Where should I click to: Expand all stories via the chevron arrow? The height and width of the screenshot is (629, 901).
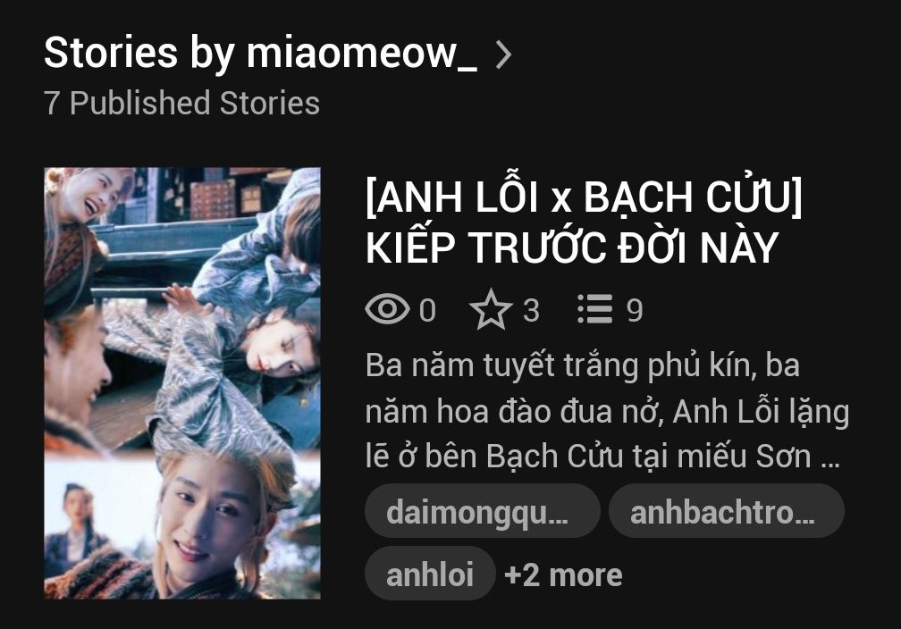[x=503, y=55]
